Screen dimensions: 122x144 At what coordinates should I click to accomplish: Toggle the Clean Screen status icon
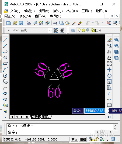click(113, 139)
